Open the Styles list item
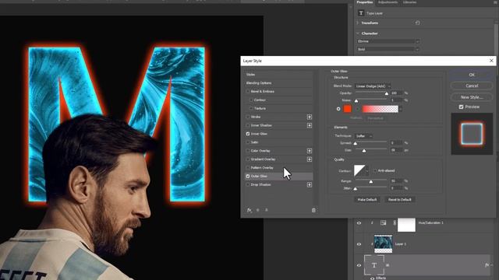 coord(279,75)
